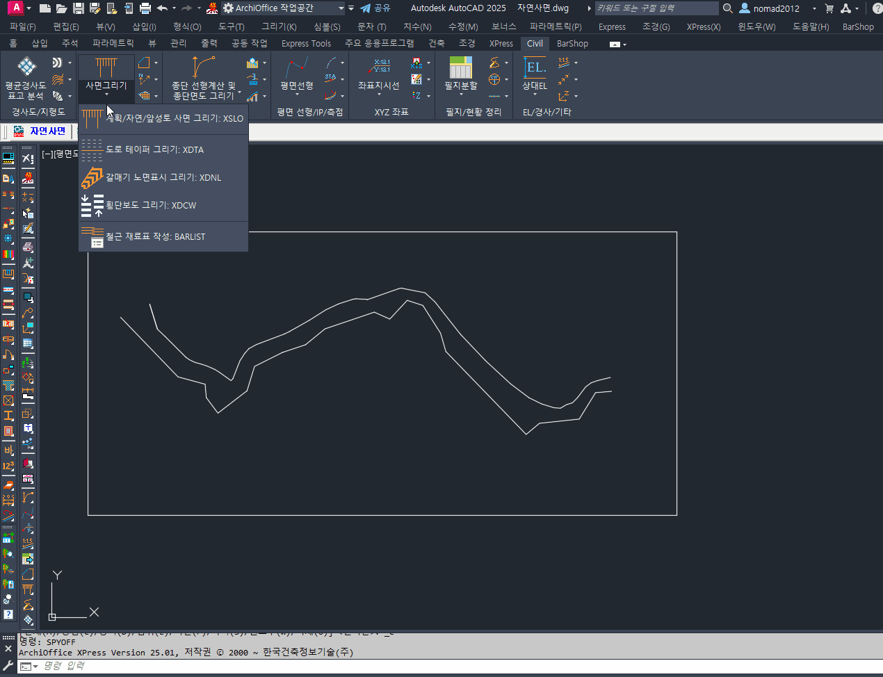Expand the ArchiOffice 작업공간 workspace dropdown

click(x=341, y=8)
